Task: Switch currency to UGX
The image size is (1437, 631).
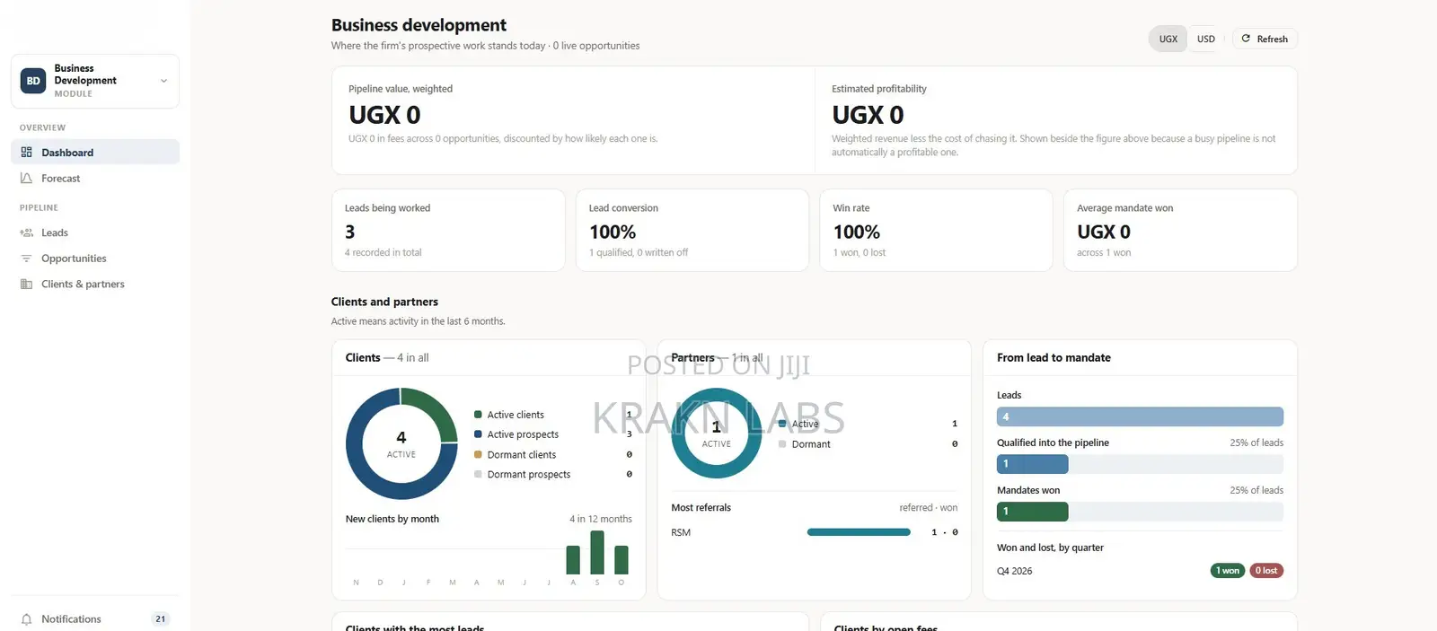Action: tap(1168, 39)
